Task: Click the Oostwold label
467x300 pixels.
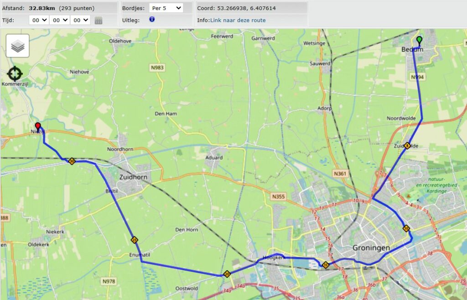Action: click(187, 289)
